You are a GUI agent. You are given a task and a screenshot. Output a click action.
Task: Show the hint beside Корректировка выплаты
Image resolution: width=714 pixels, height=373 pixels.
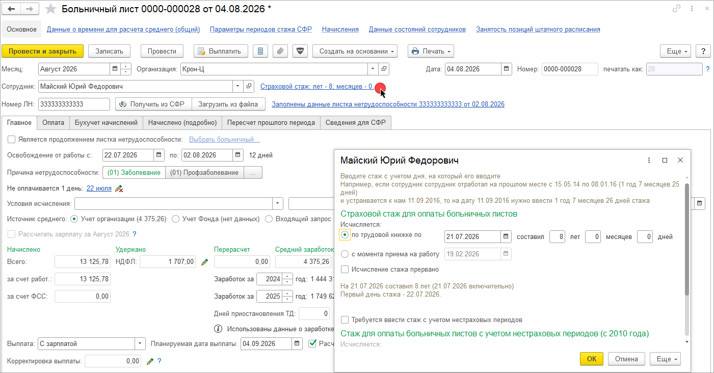pyautogui.click(x=160, y=361)
